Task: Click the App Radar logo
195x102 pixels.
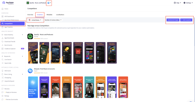Action: pyautogui.click(x=8, y=3)
